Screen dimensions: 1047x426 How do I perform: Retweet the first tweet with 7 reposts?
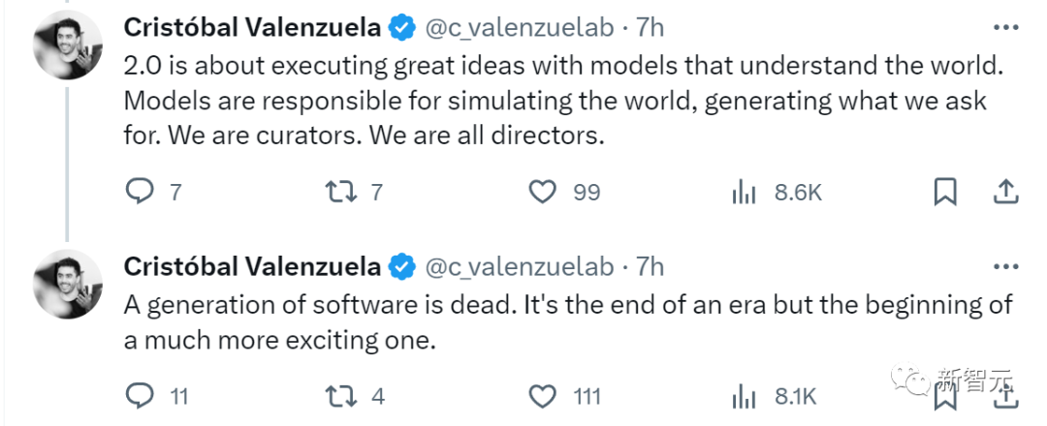click(x=339, y=192)
